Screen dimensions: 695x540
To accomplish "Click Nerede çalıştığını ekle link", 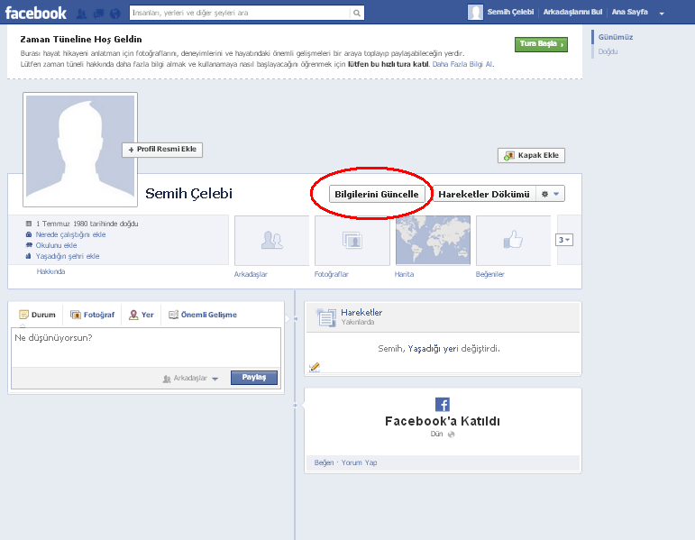I will coord(70,234).
